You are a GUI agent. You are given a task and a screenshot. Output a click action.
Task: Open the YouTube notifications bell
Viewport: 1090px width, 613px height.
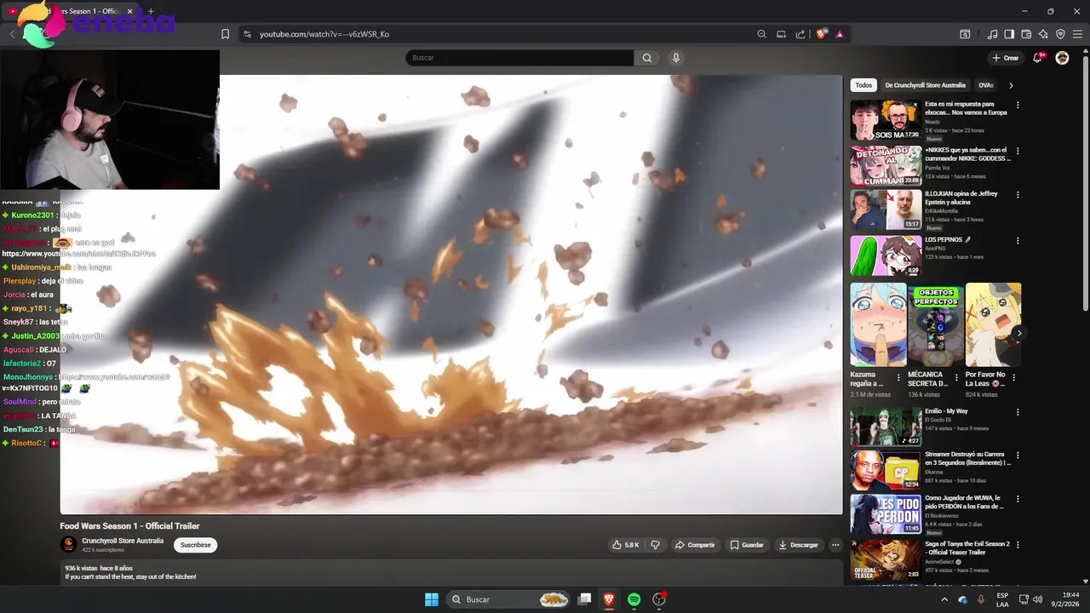tap(1037, 58)
